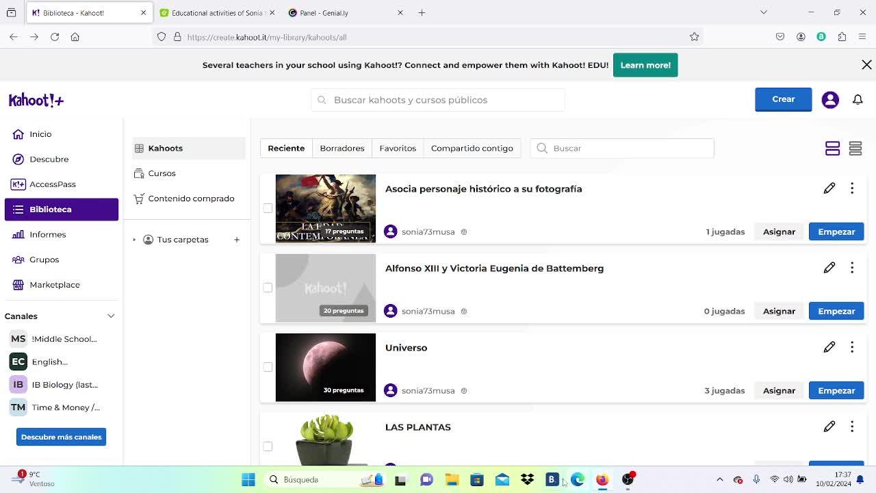Start the Asocia personaje histórico kahoot
Viewport: 876px width, 493px height.
coord(836,231)
